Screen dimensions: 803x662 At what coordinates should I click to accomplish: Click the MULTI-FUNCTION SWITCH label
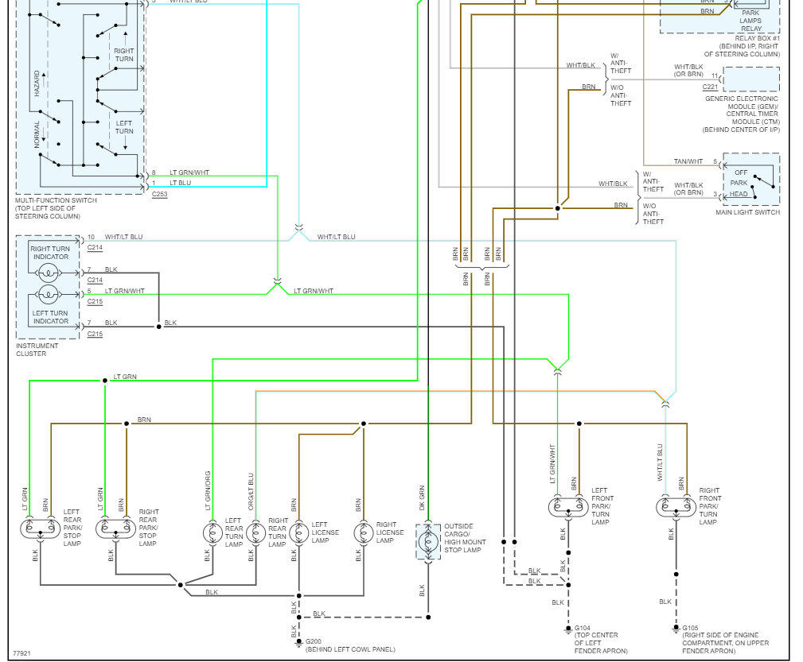pyautogui.click(x=56, y=200)
